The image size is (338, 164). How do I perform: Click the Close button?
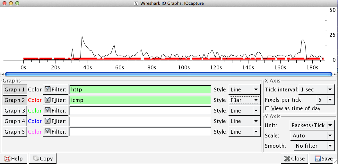[x=294, y=159]
